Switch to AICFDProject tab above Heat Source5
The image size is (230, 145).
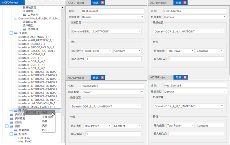click(76, 3)
